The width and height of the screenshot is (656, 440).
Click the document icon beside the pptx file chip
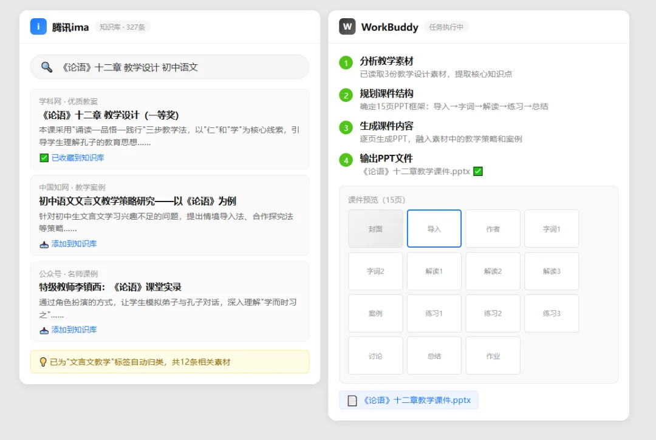[x=352, y=401]
